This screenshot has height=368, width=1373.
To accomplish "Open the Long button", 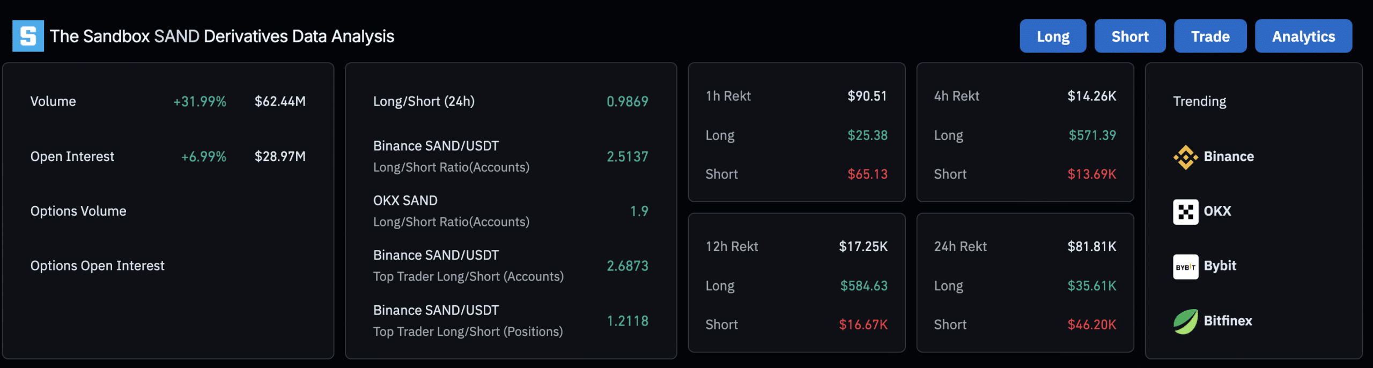I will 1053,36.
